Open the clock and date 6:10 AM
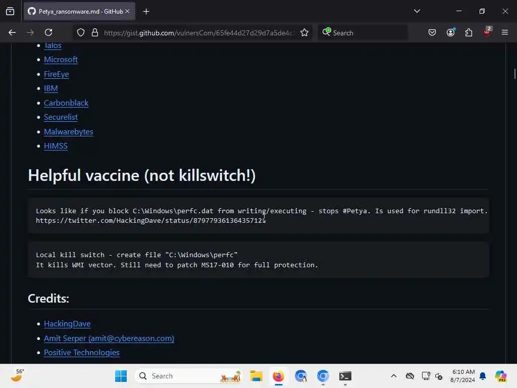The height and width of the screenshot is (388, 517). (x=462, y=376)
